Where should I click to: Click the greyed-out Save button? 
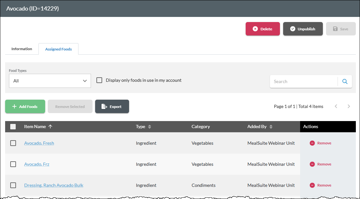pos(341,29)
